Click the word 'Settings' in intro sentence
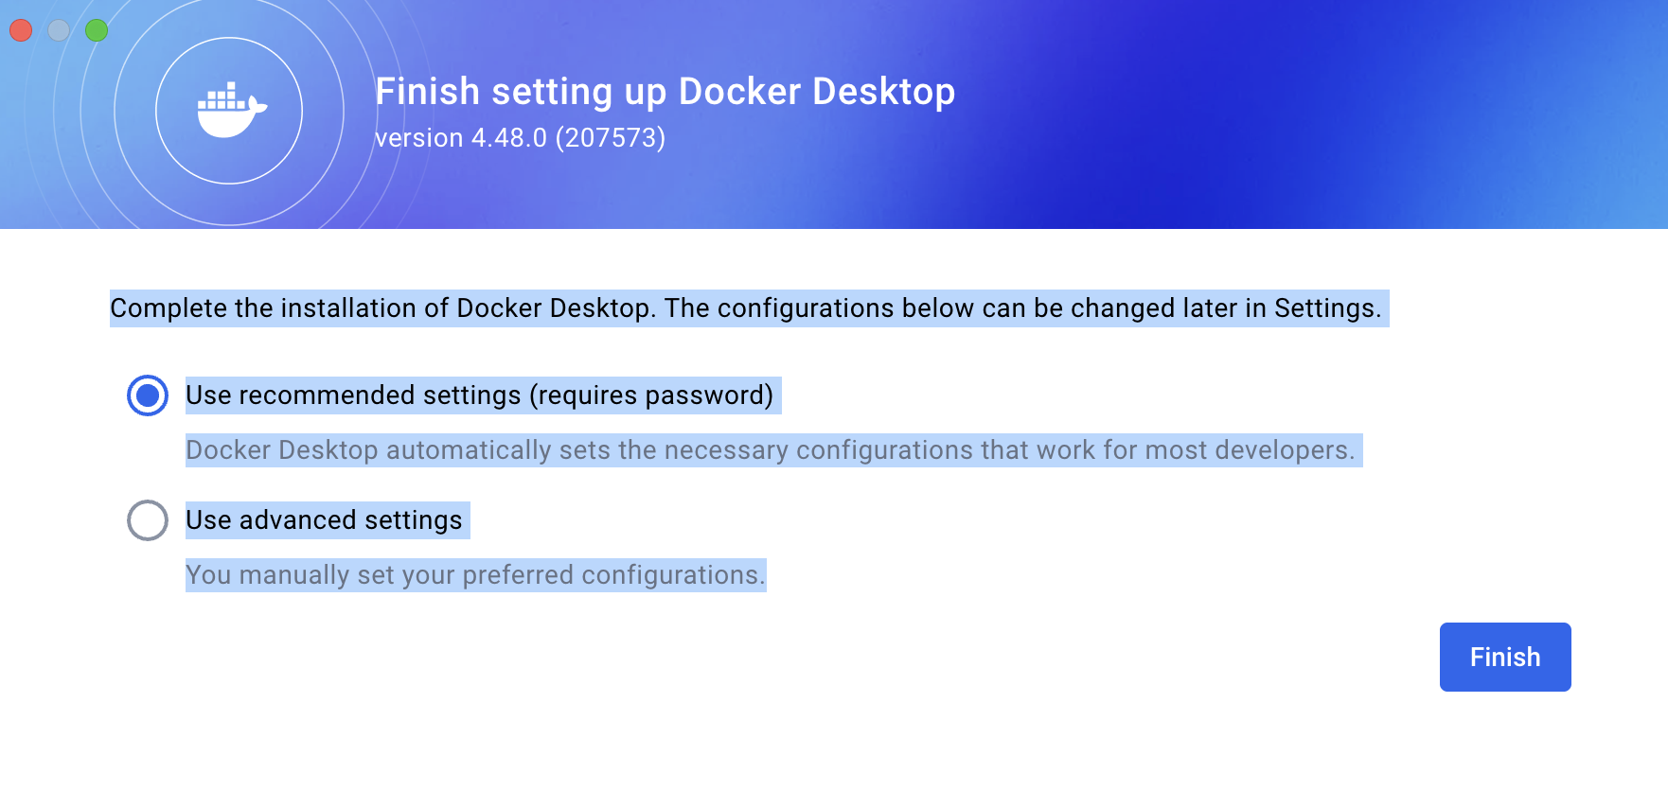Screen dimensions: 1668x808 click(x=1324, y=308)
